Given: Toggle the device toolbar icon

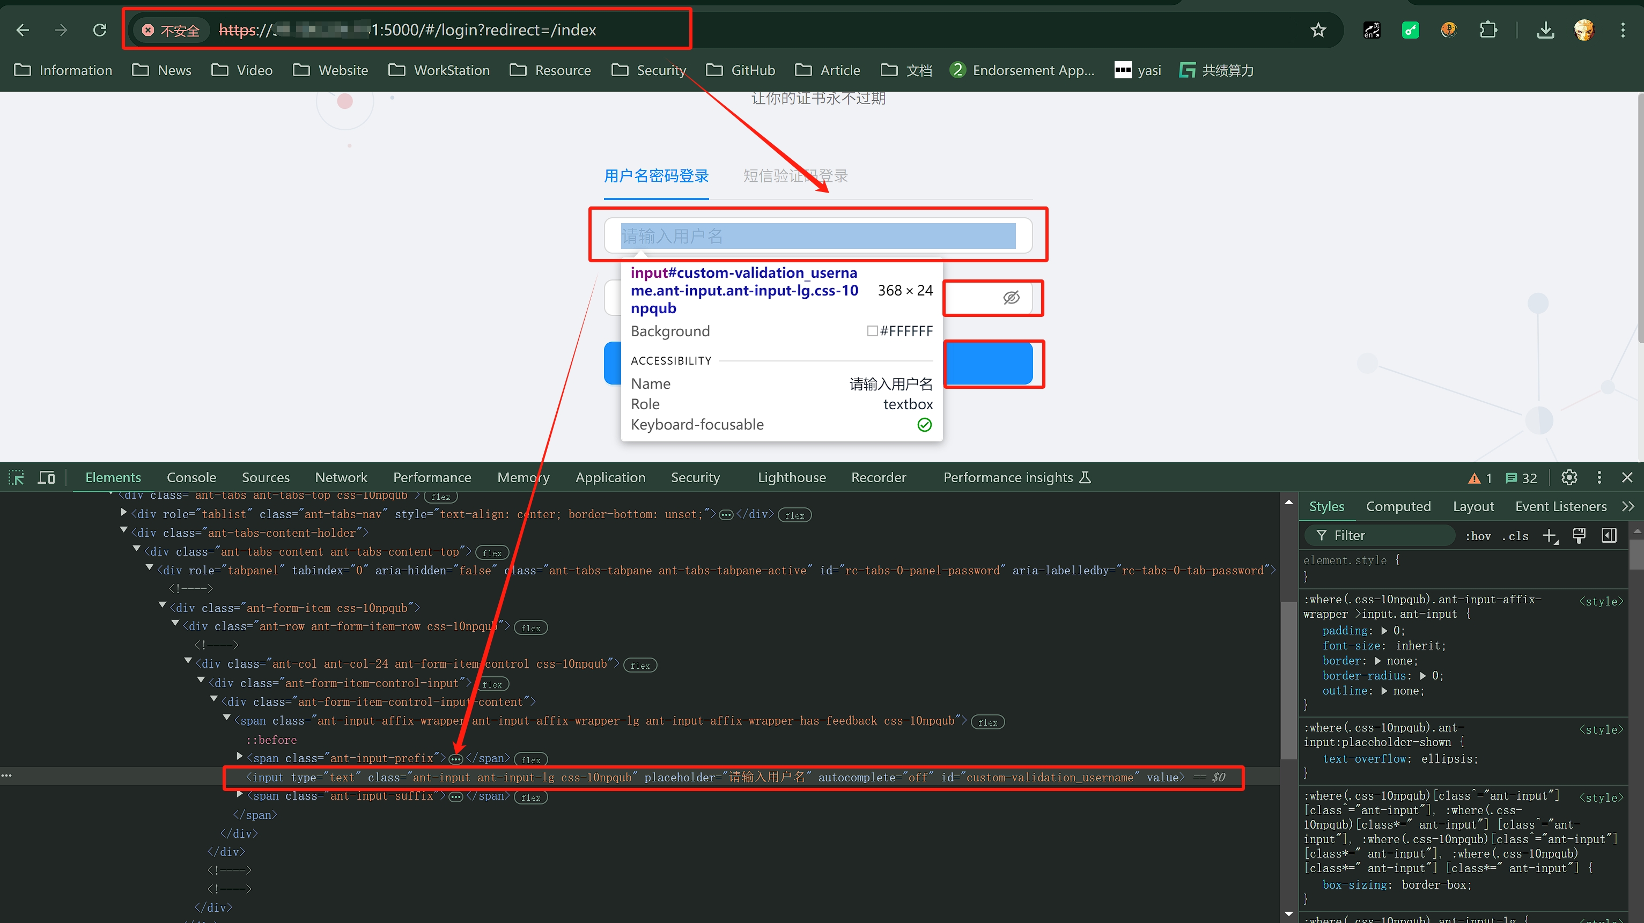Looking at the screenshot, I should click(x=47, y=477).
